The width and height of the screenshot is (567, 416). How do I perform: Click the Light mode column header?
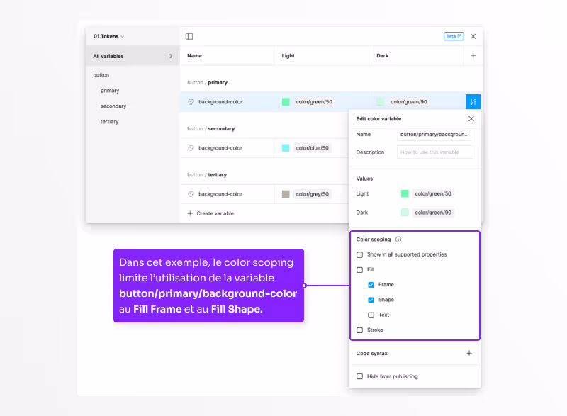[x=288, y=56]
